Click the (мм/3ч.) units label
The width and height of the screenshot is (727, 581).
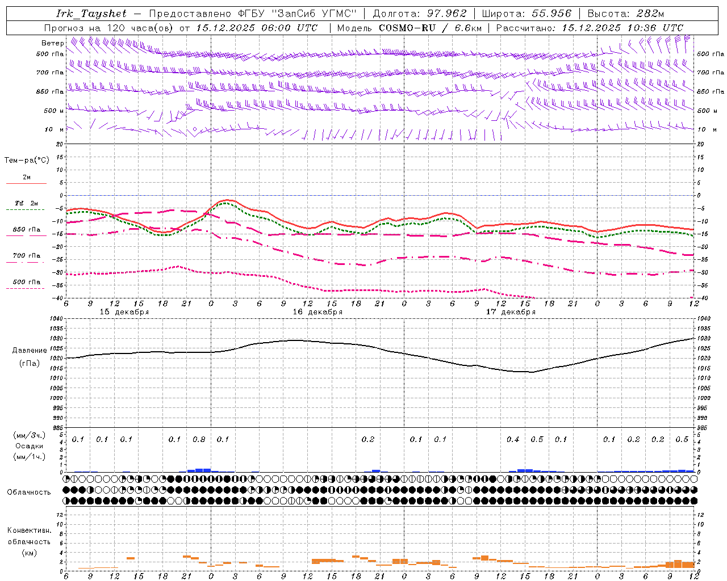30,435
